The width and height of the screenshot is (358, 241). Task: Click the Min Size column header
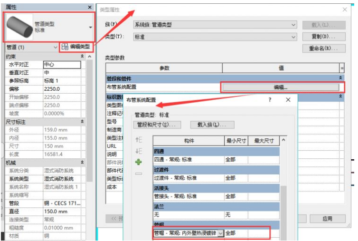[236, 141]
